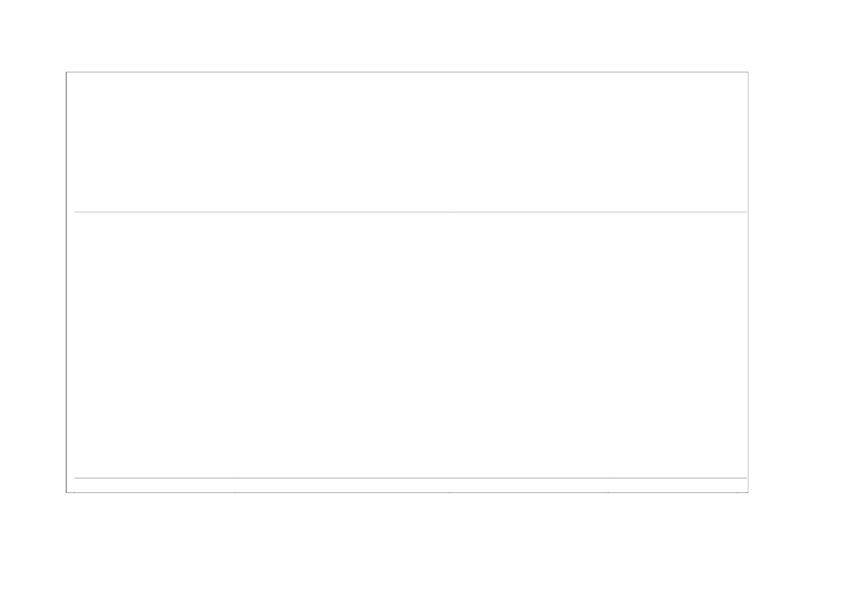Click the bottom-left corner of chart frame

point(67,492)
